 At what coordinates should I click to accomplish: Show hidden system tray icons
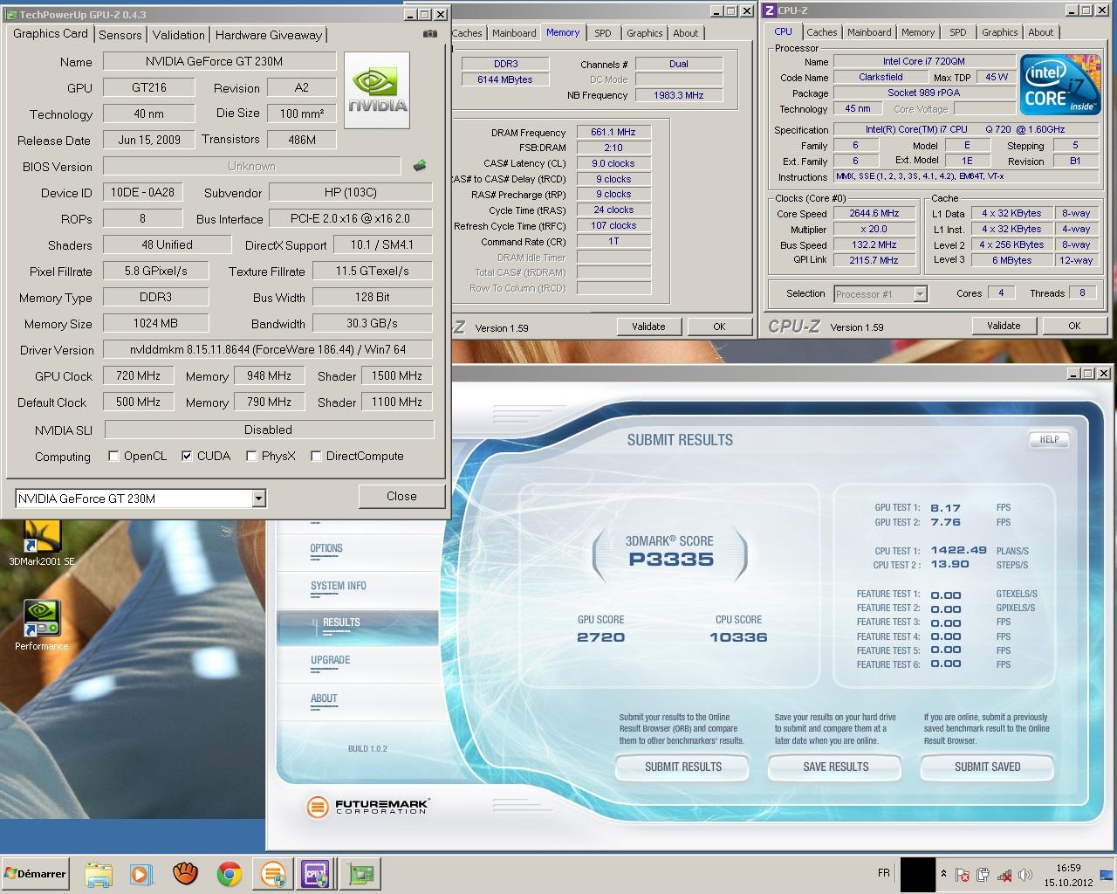pyautogui.click(x=943, y=874)
